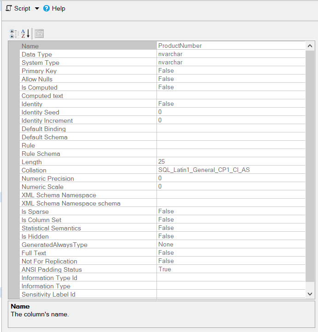Select the Collation property label
Image resolution: width=318 pixels, height=332 pixels.
[34, 170]
